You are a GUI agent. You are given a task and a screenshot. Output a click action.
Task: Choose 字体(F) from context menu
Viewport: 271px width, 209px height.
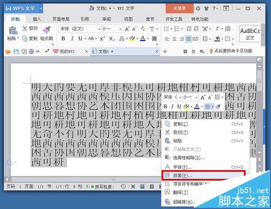(205, 167)
